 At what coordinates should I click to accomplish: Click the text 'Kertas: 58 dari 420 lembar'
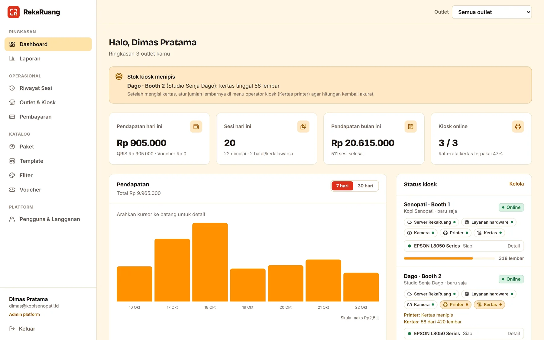coord(433,322)
